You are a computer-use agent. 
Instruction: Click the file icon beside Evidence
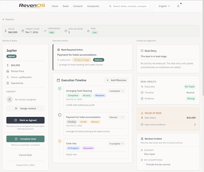pyautogui.click(x=142, y=98)
